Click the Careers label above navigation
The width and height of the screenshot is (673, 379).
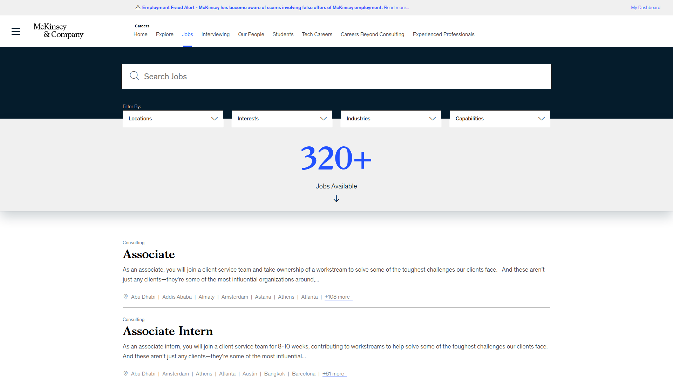142,26
